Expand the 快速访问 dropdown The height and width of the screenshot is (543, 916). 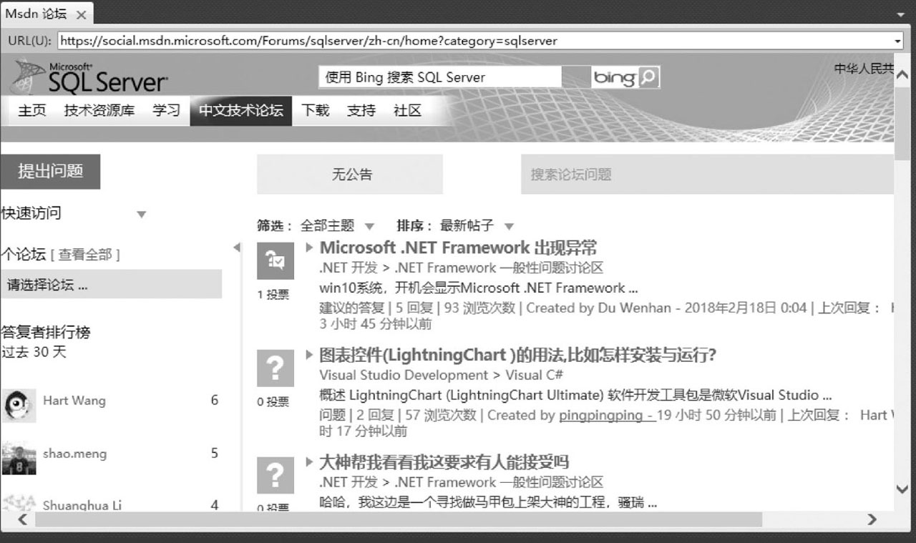point(141,214)
